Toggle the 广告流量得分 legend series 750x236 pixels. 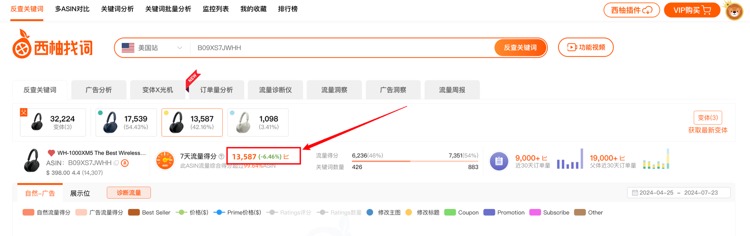click(x=99, y=212)
